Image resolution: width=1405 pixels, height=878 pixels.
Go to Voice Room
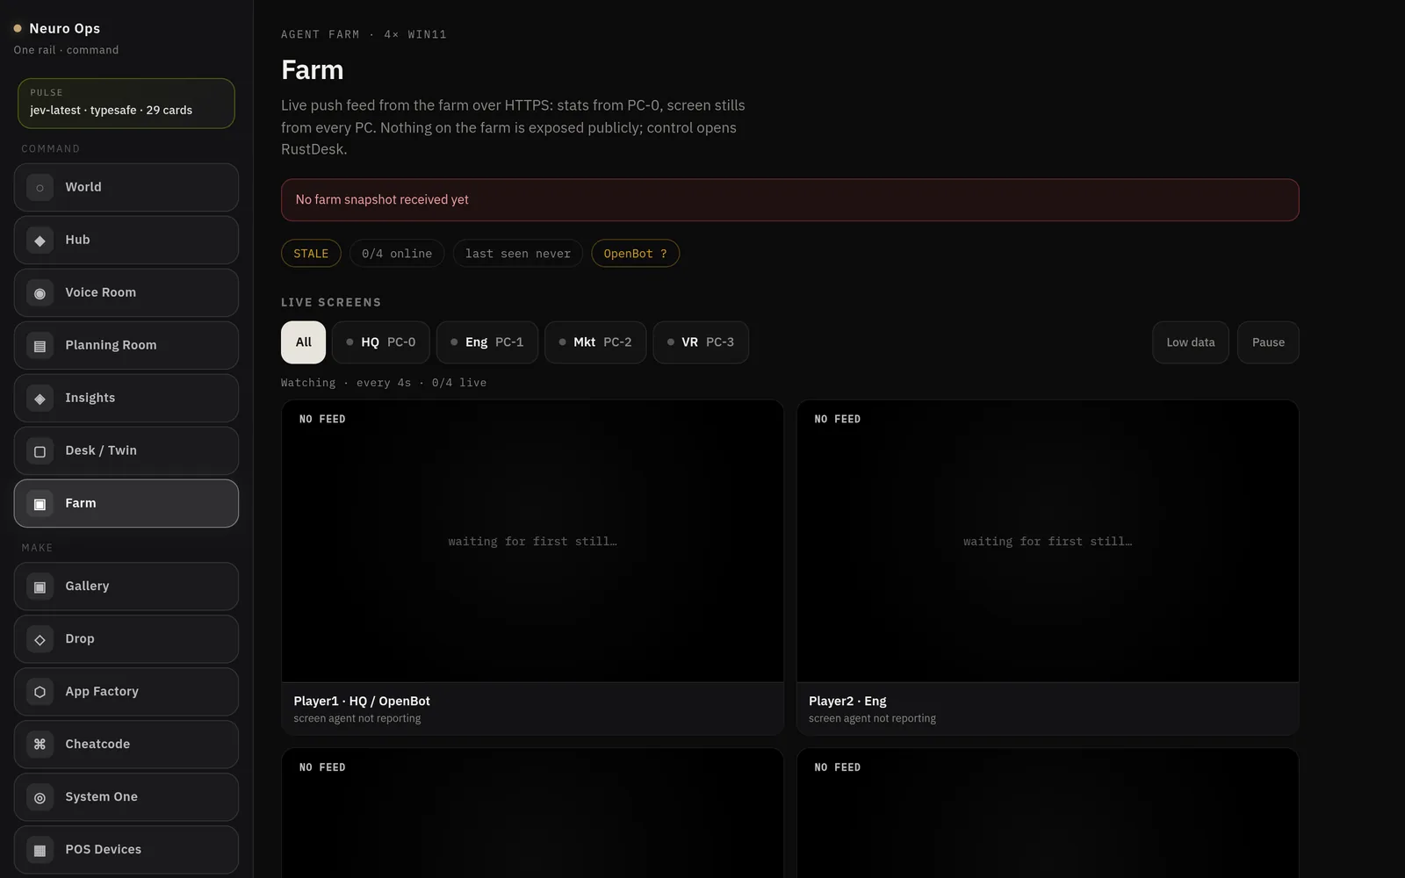coord(126,292)
